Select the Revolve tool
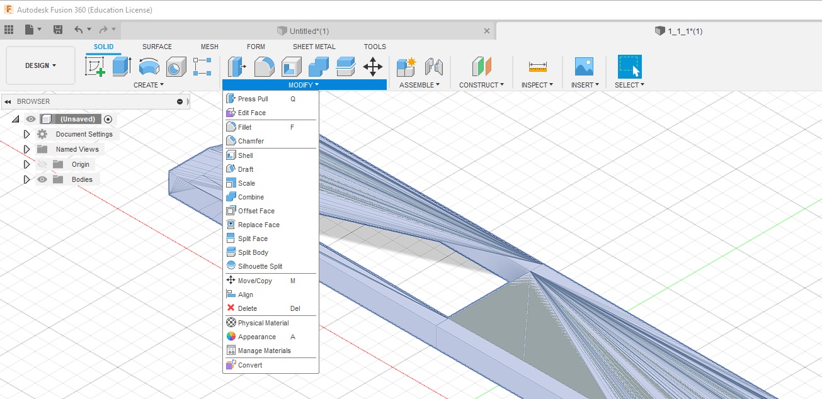 pyautogui.click(x=149, y=66)
